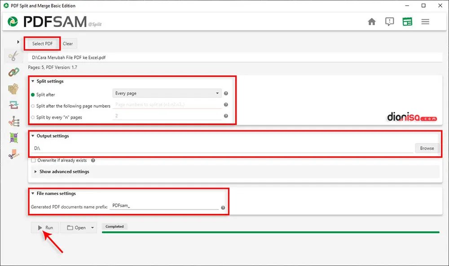Open the log messages speech-bubble icon
This screenshot has width=449, height=266.
[x=389, y=22]
